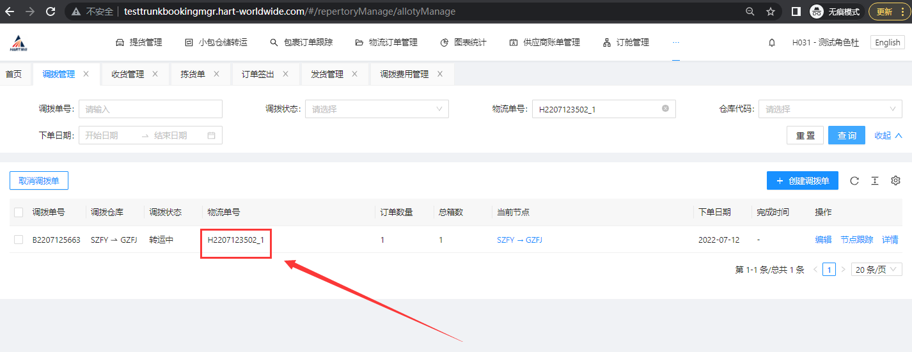Click the notification bell icon

pyautogui.click(x=772, y=43)
